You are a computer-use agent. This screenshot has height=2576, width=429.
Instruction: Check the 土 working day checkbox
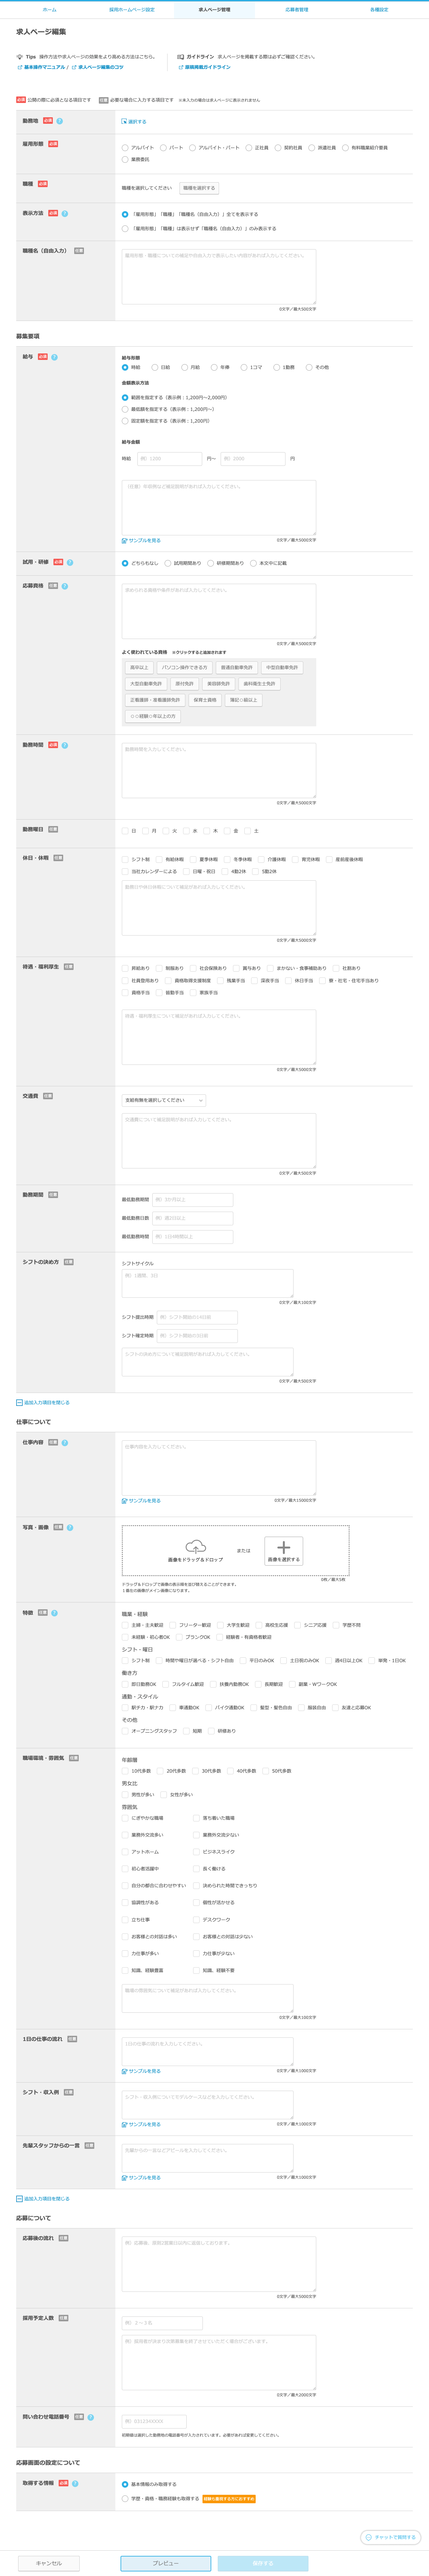click(x=248, y=831)
